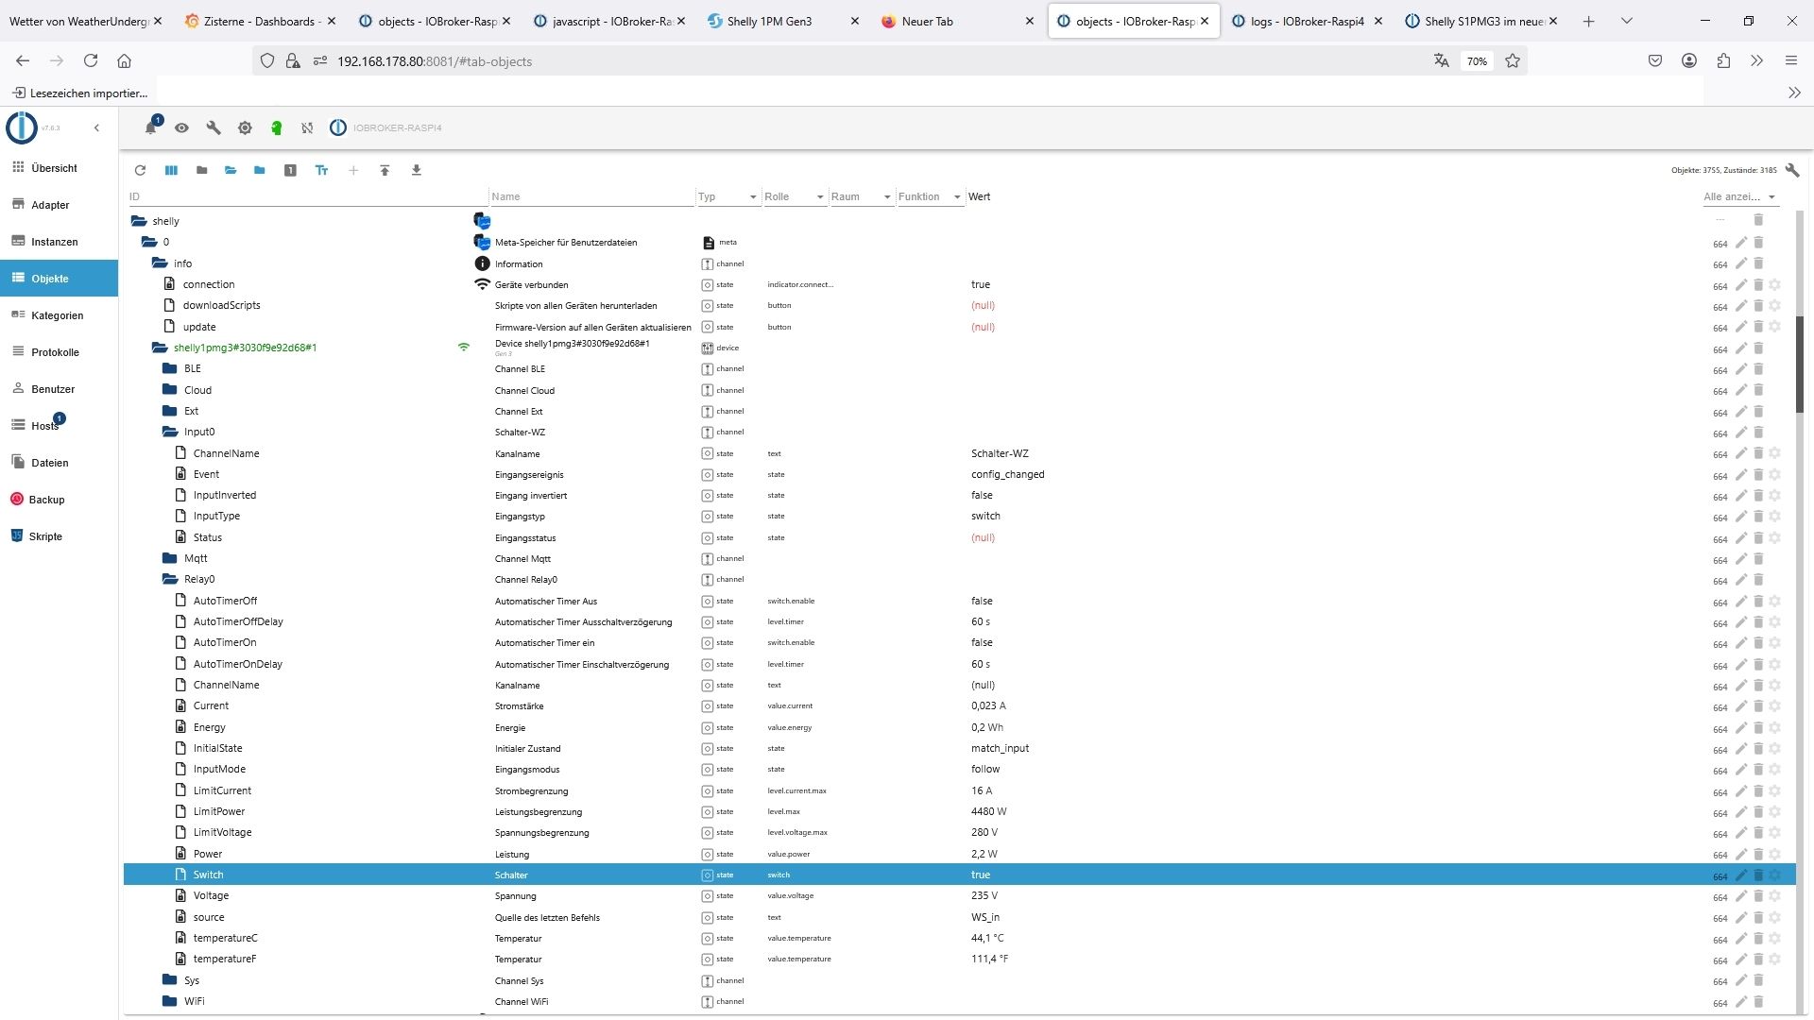Image resolution: width=1814 pixels, height=1020 pixels.
Task: Switch to the Shelly 1PM Gen3 browser tab
Action: pos(769,21)
